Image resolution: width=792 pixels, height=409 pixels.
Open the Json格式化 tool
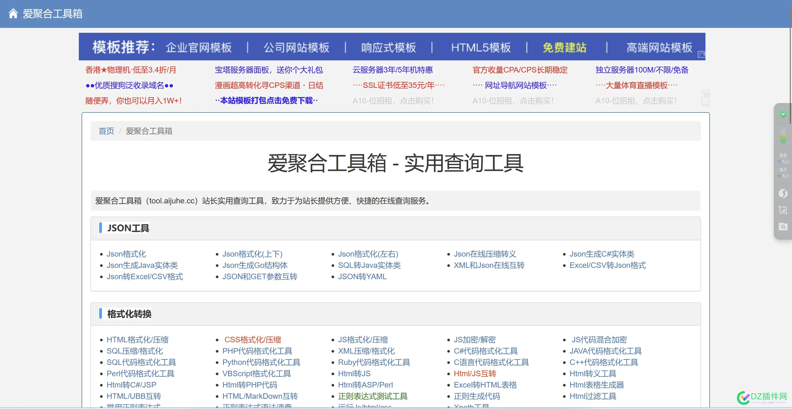click(x=126, y=254)
